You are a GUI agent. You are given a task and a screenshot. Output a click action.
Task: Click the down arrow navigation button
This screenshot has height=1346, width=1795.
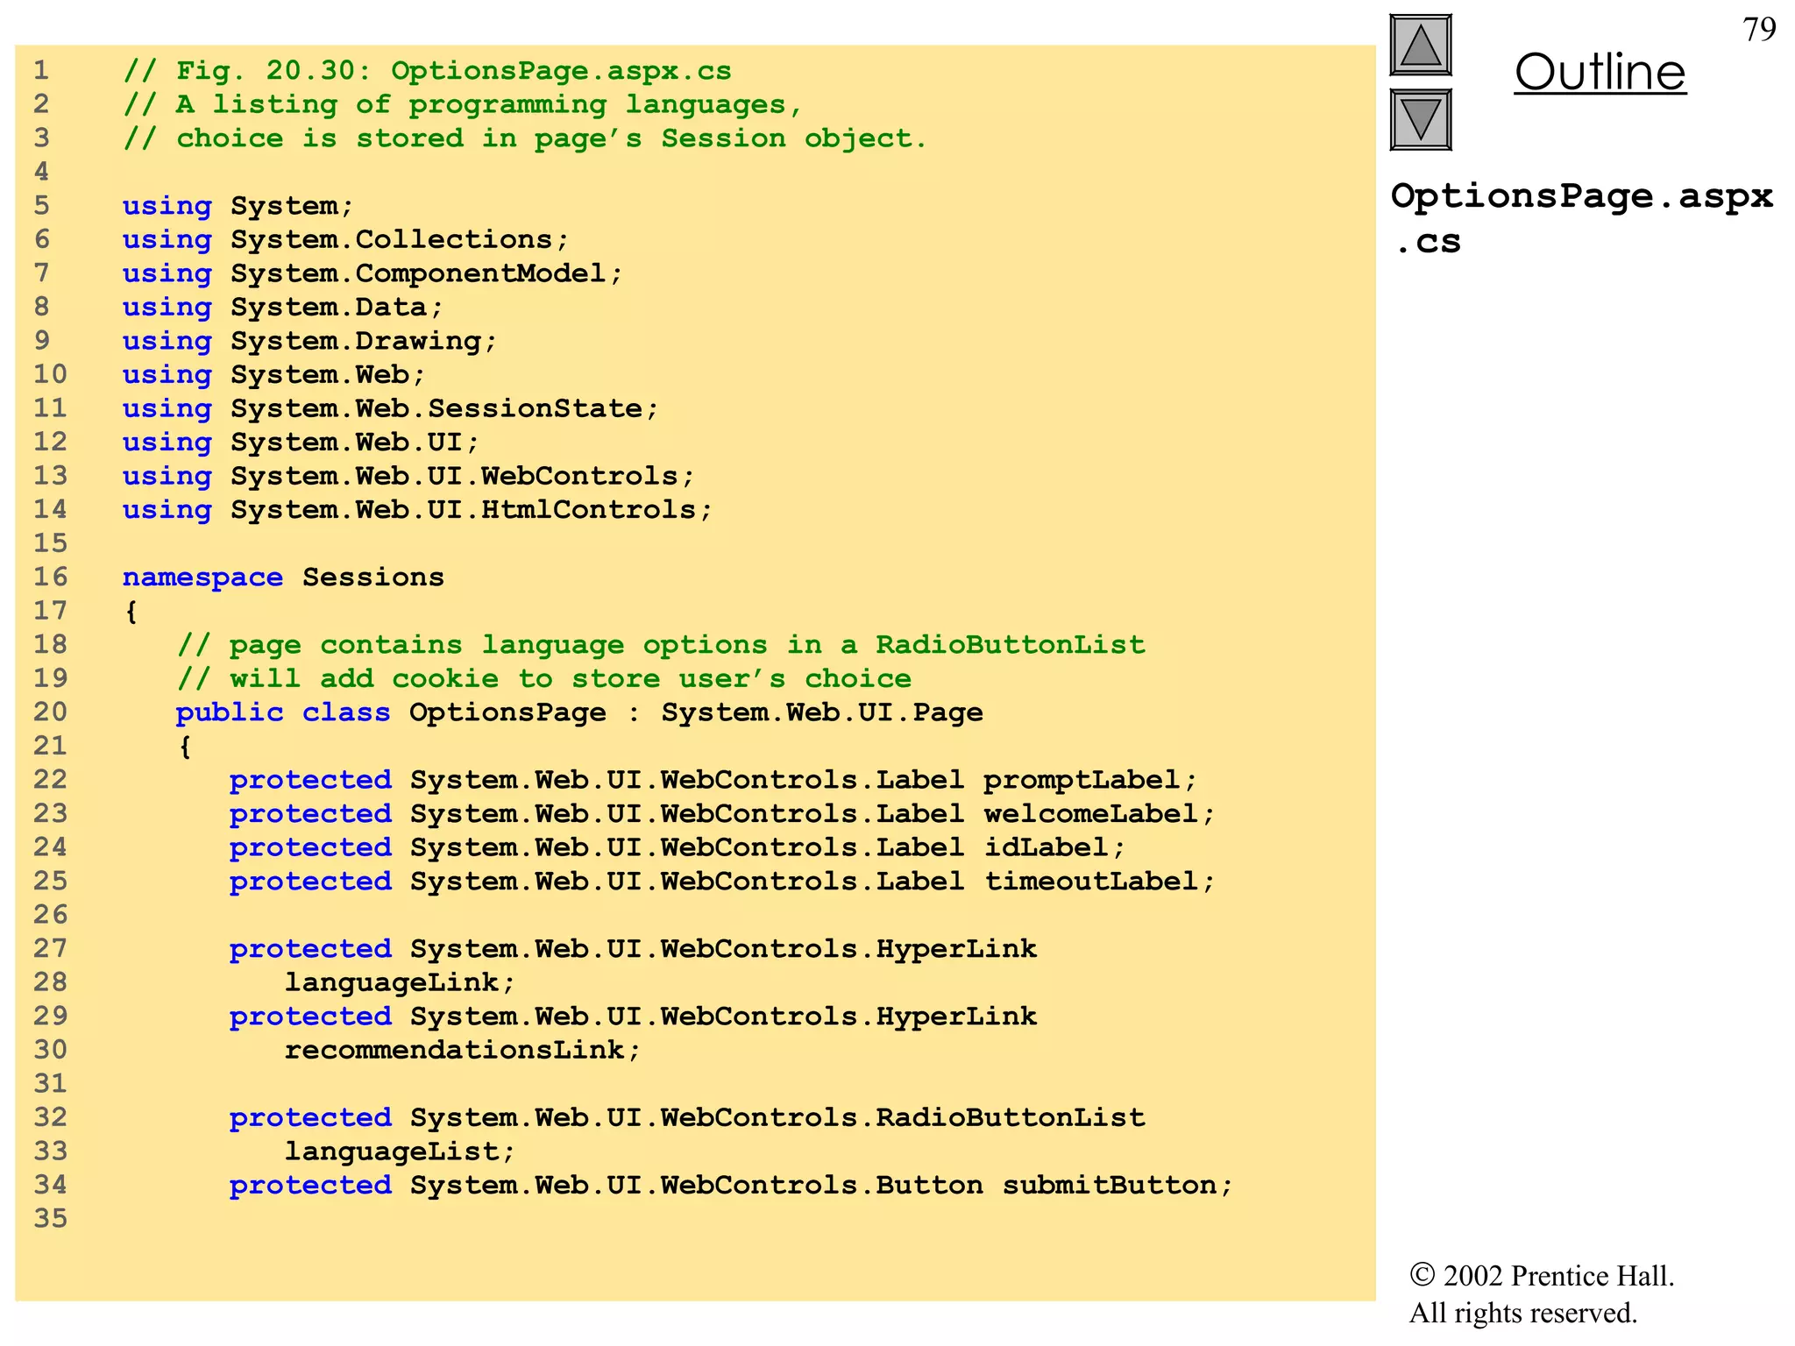(x=1421, y=120)
